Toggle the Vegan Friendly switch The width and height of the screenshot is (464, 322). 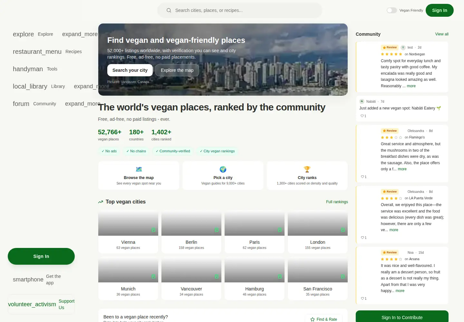392,10
